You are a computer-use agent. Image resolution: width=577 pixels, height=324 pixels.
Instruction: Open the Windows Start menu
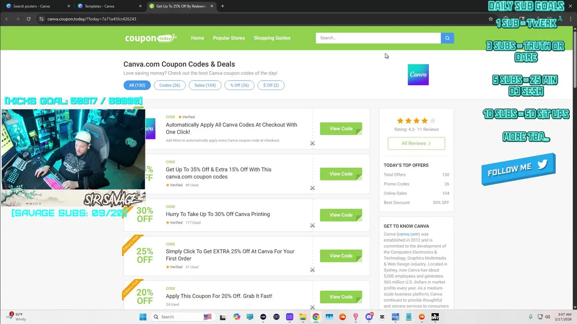pyautogui.click(x=143, y=317)
